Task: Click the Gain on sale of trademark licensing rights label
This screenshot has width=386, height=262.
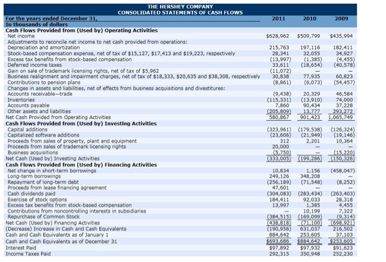Action: 83,71
